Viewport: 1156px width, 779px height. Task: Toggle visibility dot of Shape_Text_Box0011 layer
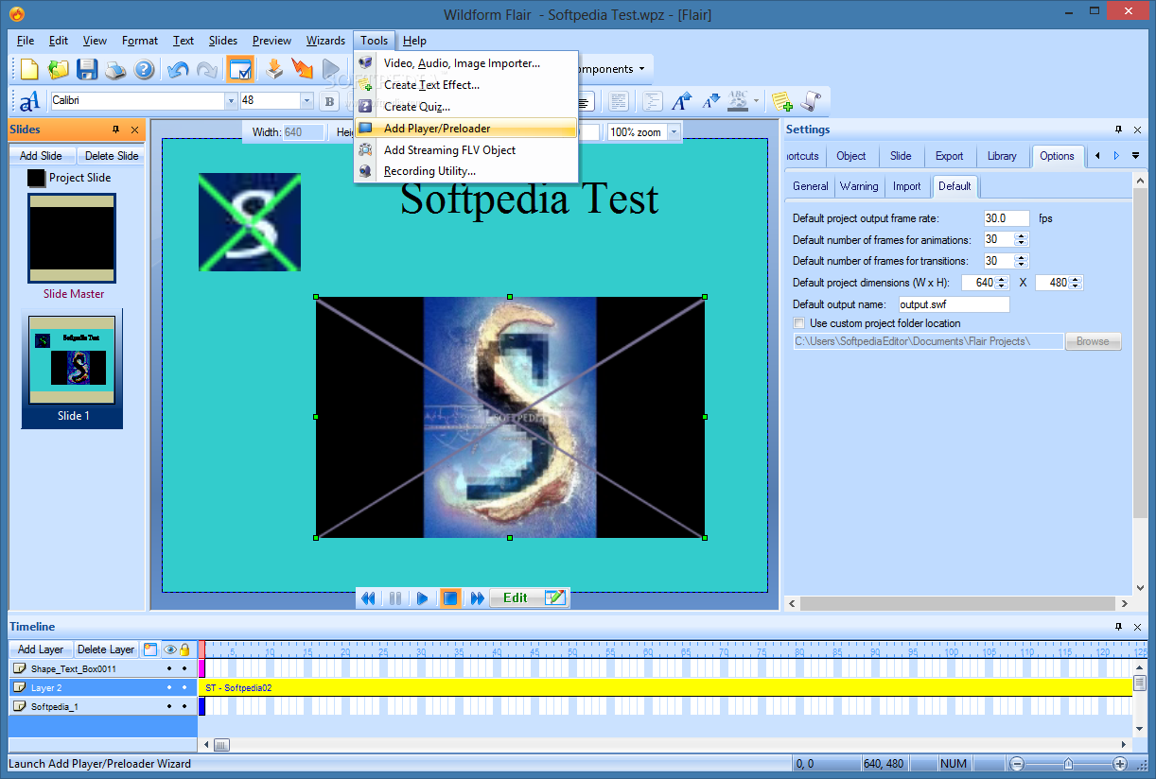[x=169, y=668]
